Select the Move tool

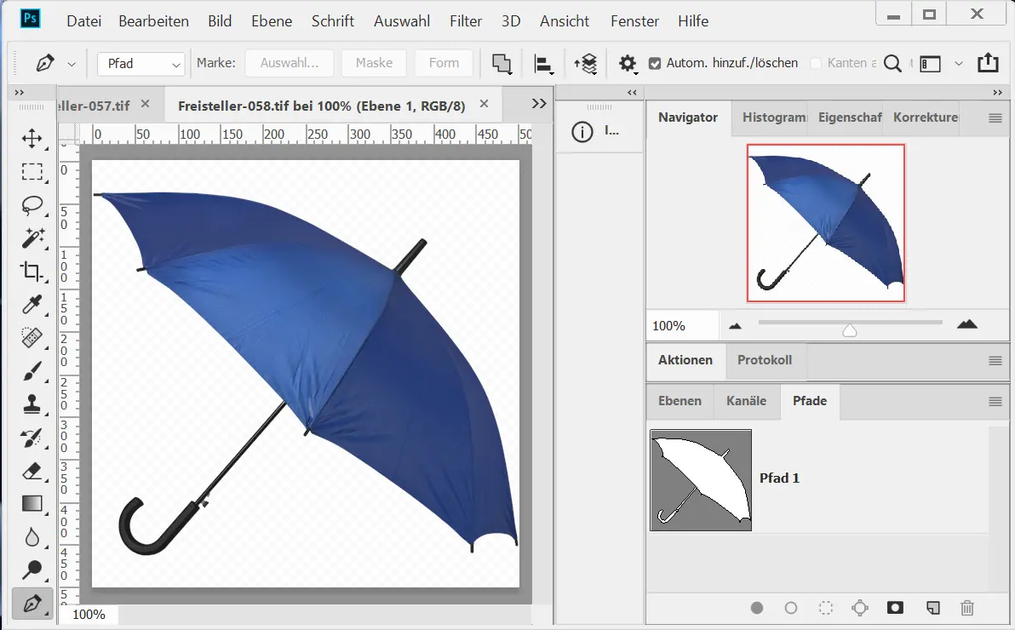(32, 139)
